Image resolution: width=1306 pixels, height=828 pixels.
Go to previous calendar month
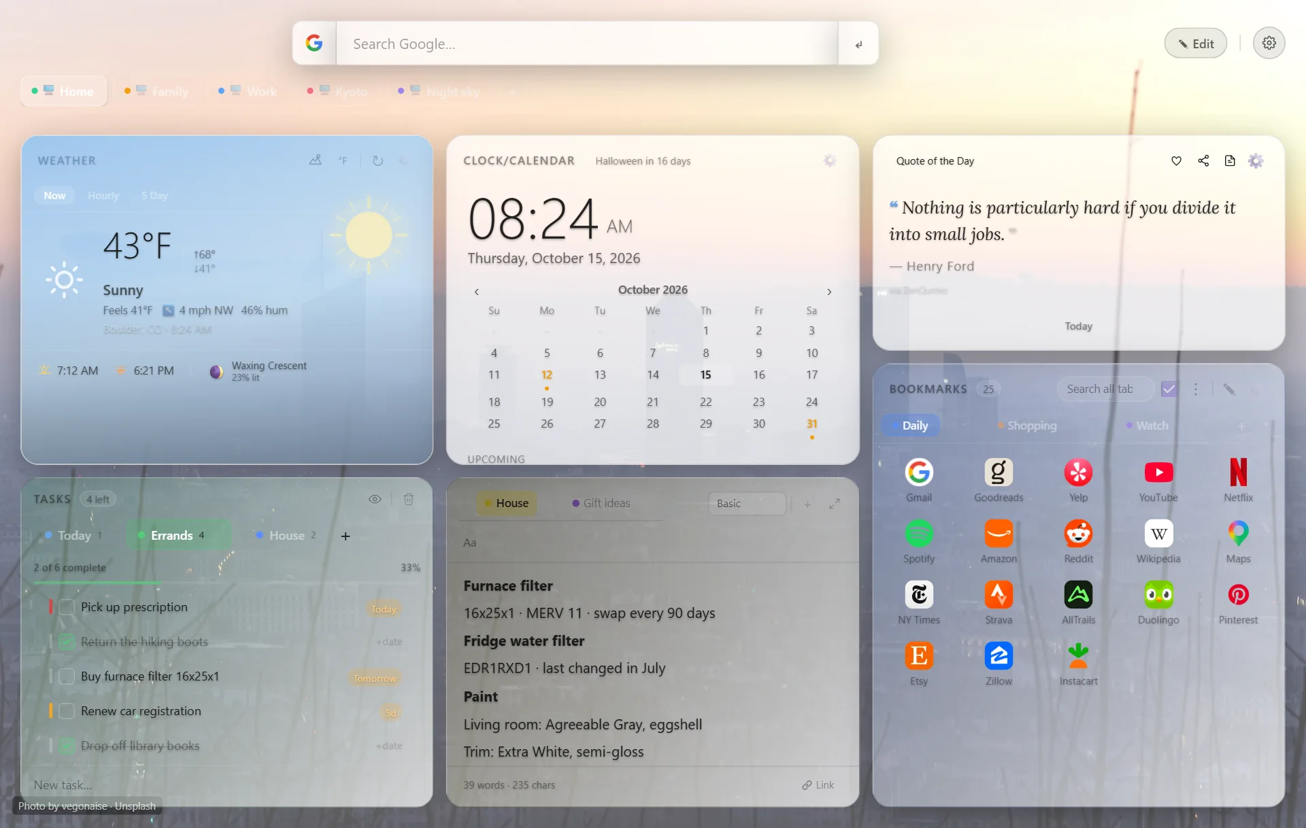point(477,292)
